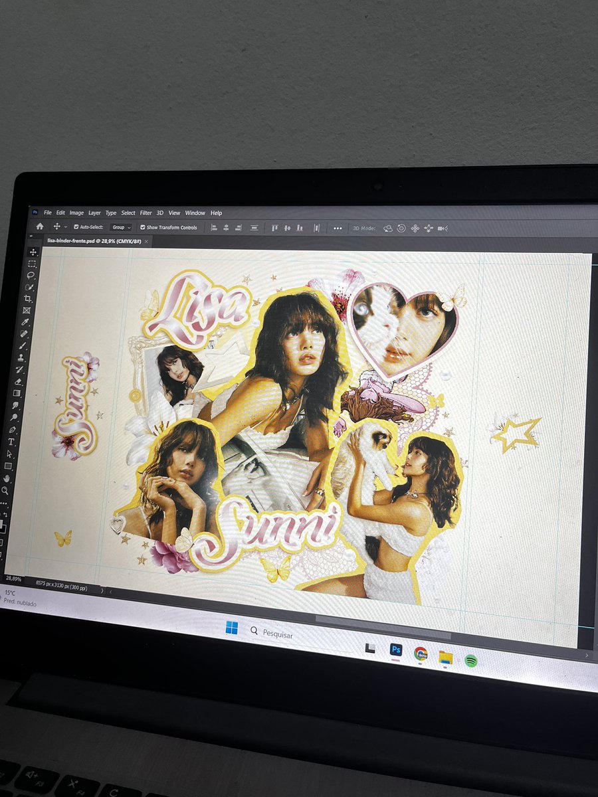Image resolution: width=598 pixels, height=797 pixels.
Task: Click the foreground color swatch
Action: click(2, 524)
